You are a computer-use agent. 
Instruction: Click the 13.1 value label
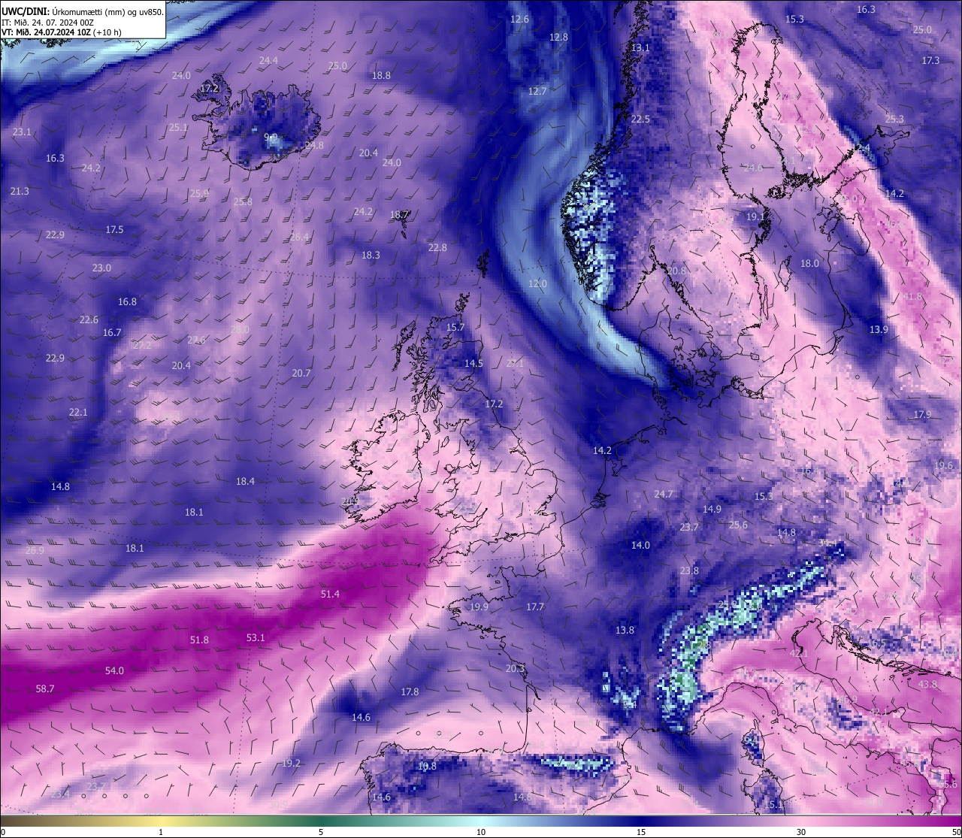click(x=640, y=47)
